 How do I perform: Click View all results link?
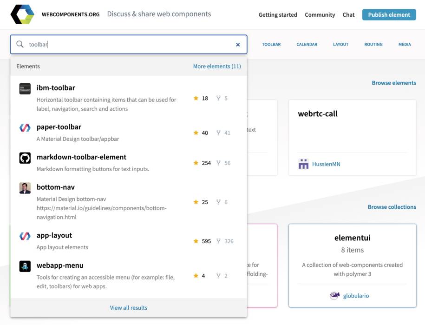tap(129, 308)
